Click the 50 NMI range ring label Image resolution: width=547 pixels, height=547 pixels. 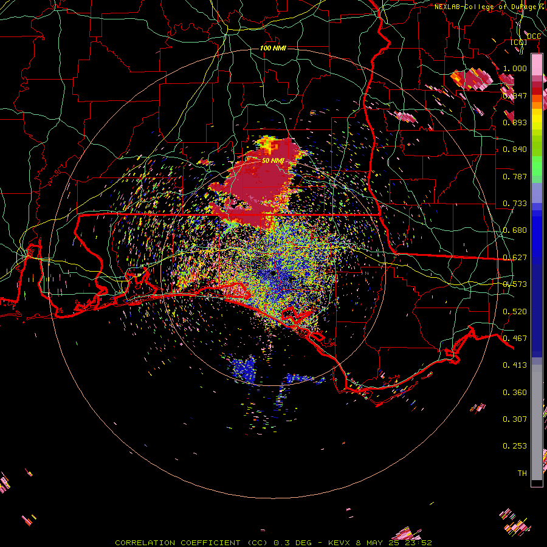273,160
